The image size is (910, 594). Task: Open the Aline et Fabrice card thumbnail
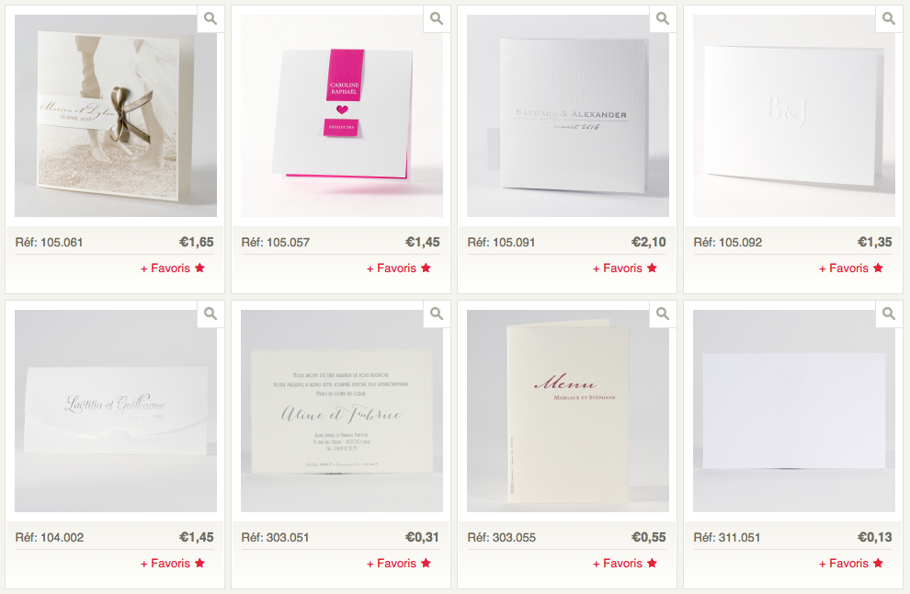(x=342, y=411)
